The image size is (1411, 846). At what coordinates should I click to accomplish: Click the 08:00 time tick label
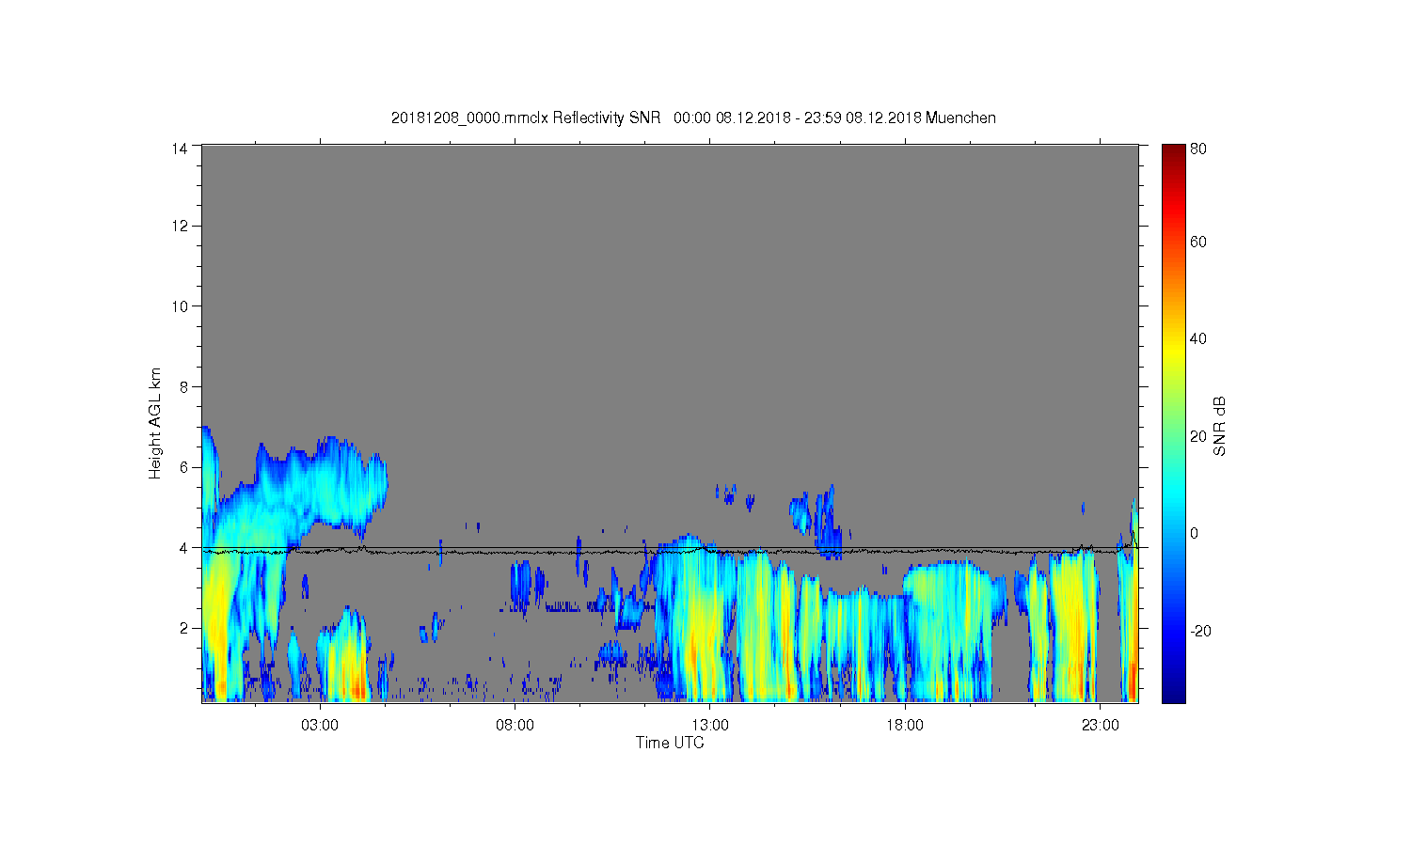515,726
